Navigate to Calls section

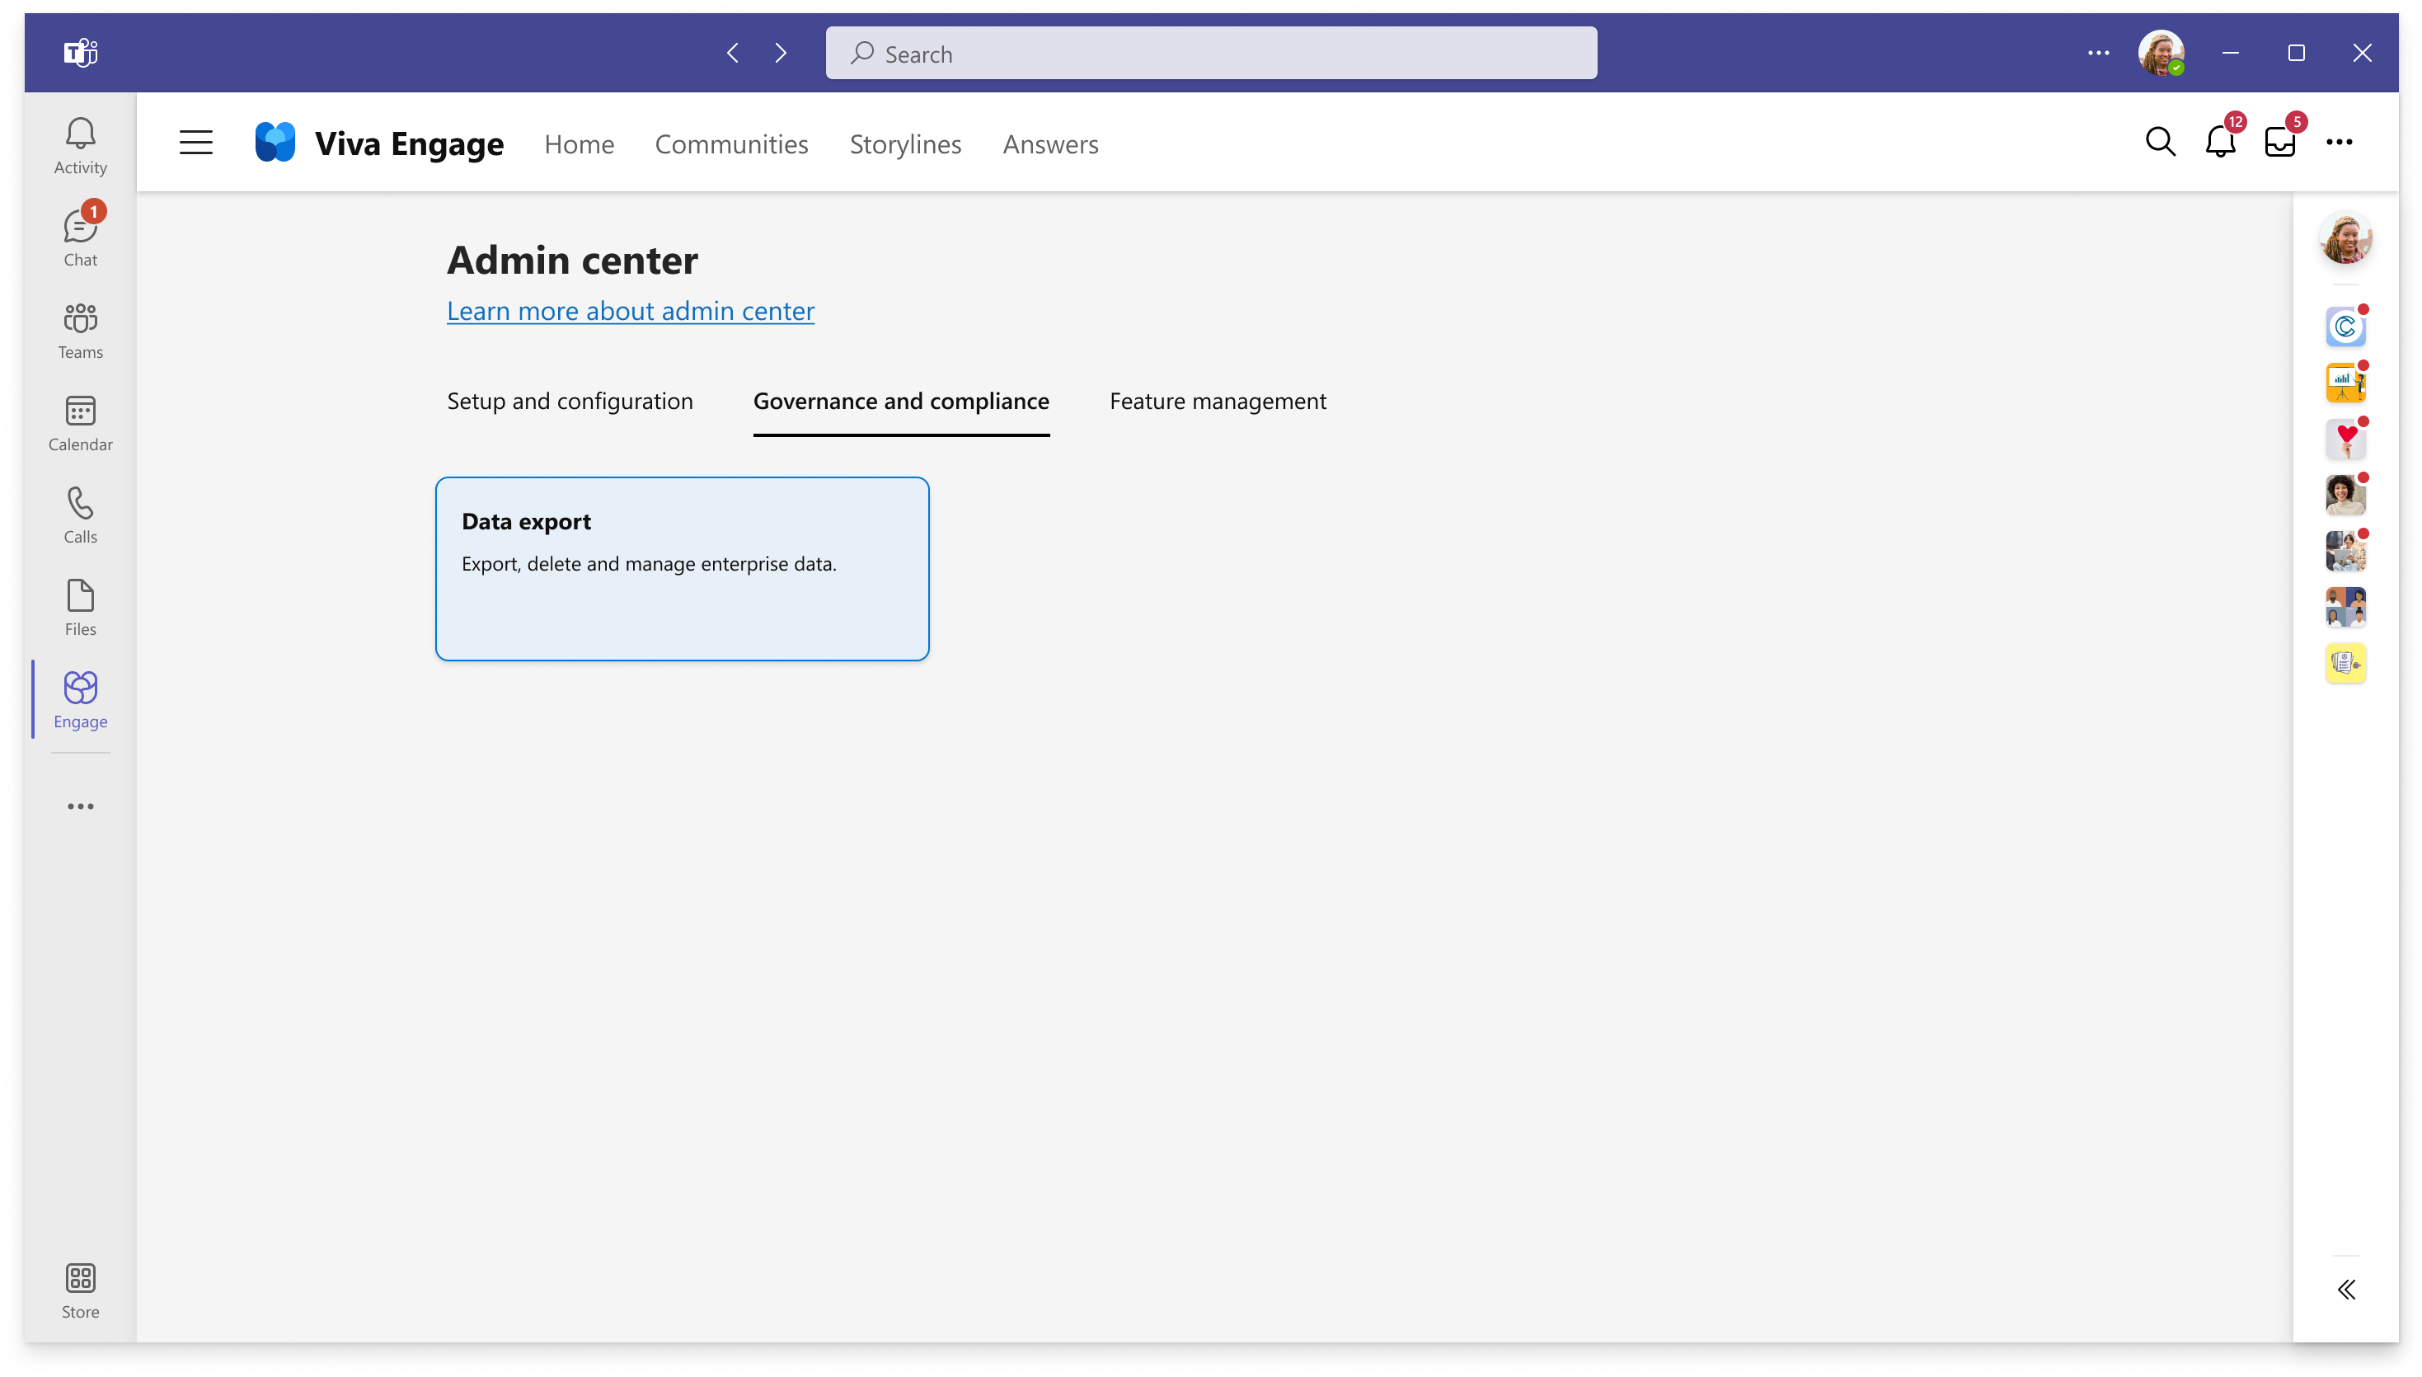tap(80, 514)
